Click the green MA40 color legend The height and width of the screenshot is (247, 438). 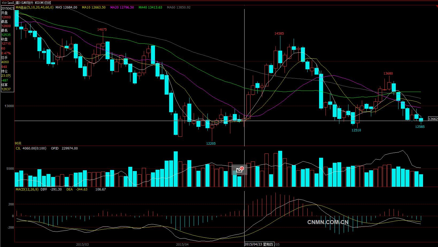(150, 7)
